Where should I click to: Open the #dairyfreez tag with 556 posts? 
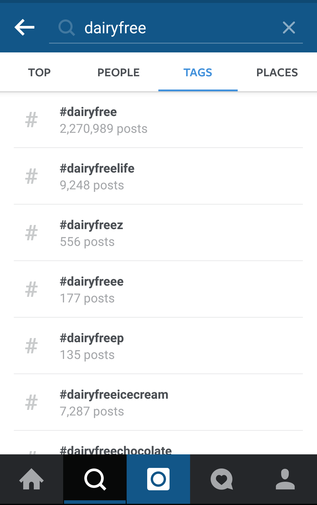(158, 233)
